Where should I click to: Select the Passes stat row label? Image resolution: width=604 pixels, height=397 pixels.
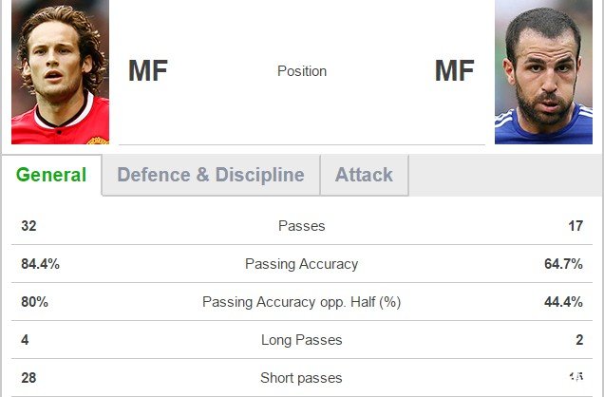(x=302, y=226)
